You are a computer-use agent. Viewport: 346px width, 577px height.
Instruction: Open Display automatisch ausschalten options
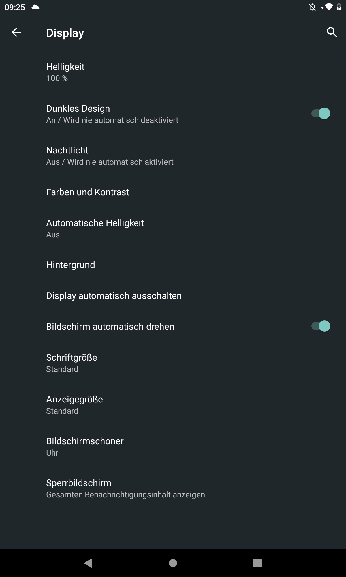(x=173, y=296)
